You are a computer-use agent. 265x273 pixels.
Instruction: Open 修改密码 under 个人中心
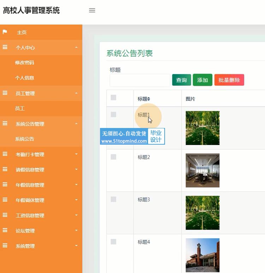point(24,62)
